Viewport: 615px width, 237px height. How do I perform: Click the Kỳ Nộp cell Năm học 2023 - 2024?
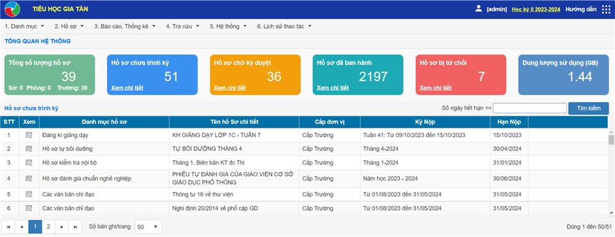425,179
